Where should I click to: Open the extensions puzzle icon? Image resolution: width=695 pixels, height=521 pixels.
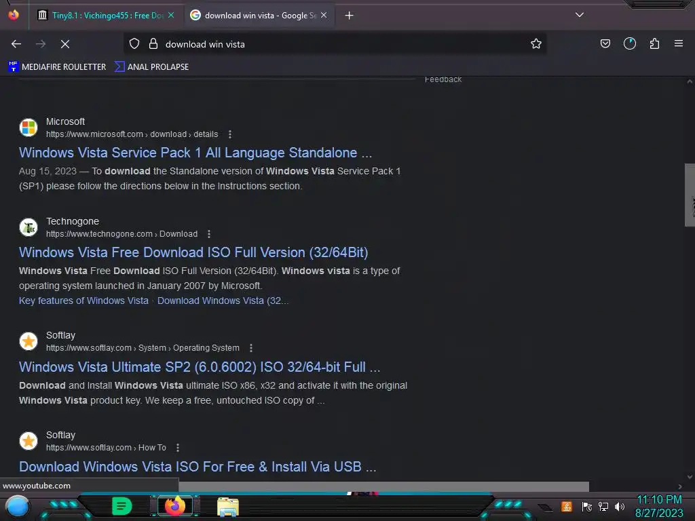click(654, 44)
